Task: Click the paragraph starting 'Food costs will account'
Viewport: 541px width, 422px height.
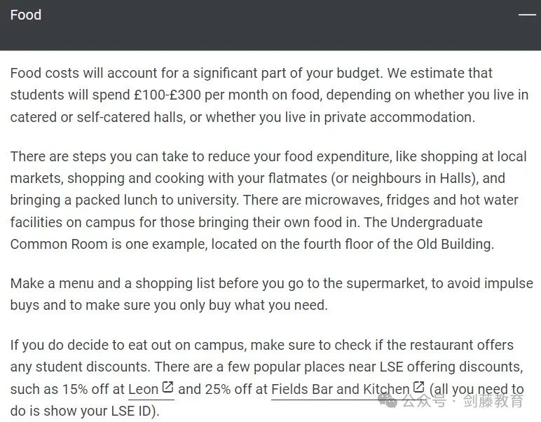Action: point(269,95)
